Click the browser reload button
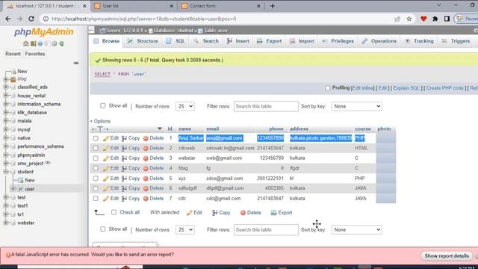Viewport: 478px width, 269px height. coord(31,19)
